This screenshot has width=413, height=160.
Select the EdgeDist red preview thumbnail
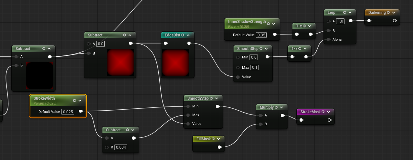175,63
